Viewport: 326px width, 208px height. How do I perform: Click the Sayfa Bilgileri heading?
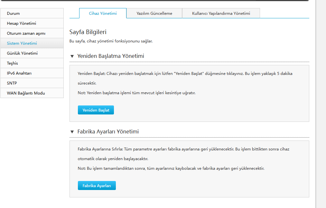(88, 32)
